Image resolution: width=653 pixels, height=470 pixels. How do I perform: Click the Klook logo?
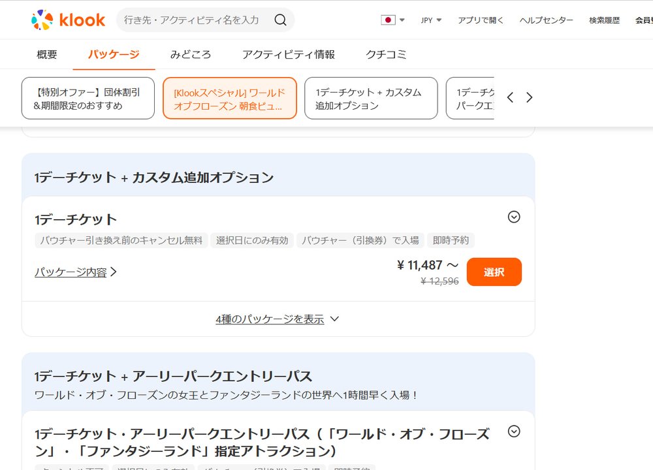point(69,20)
